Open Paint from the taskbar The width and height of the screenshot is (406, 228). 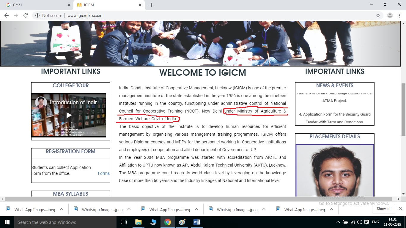pos(182,222)
